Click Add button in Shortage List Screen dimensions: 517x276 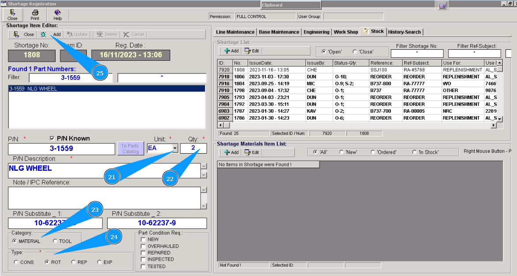[x=231, y=51]
